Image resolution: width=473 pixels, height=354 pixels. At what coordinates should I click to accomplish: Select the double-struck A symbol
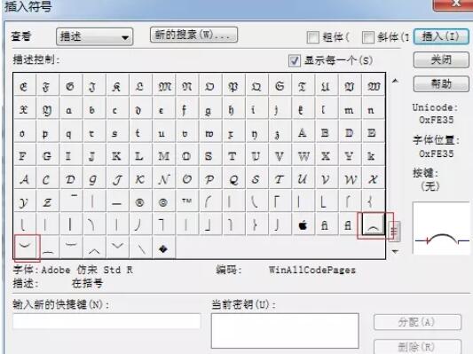point(303,133)
